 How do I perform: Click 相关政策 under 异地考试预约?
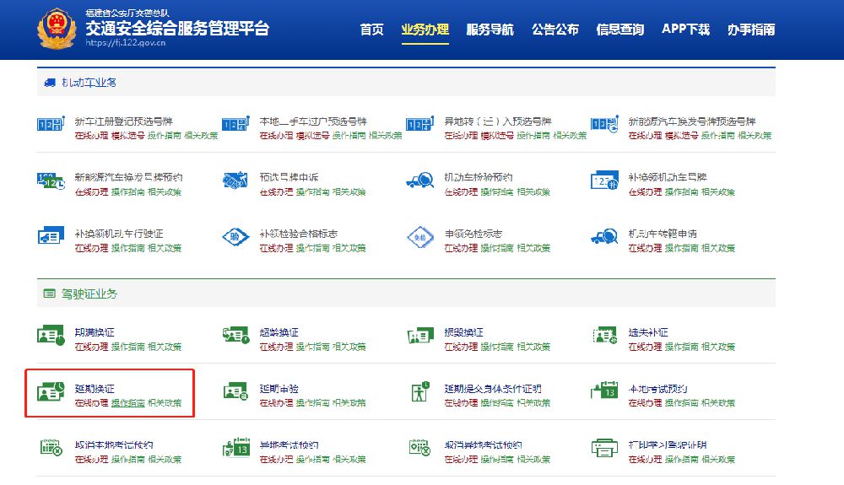[x=349, y=459]
